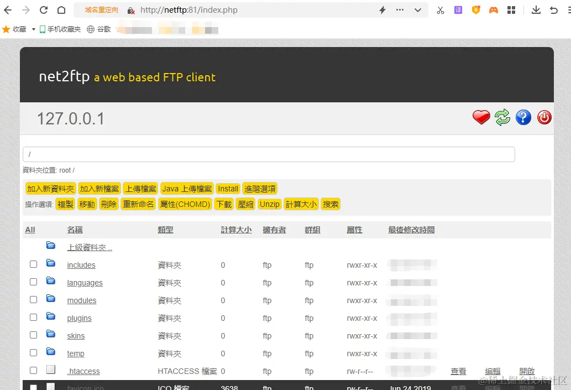Open the includes folder link

click(81, 265)
